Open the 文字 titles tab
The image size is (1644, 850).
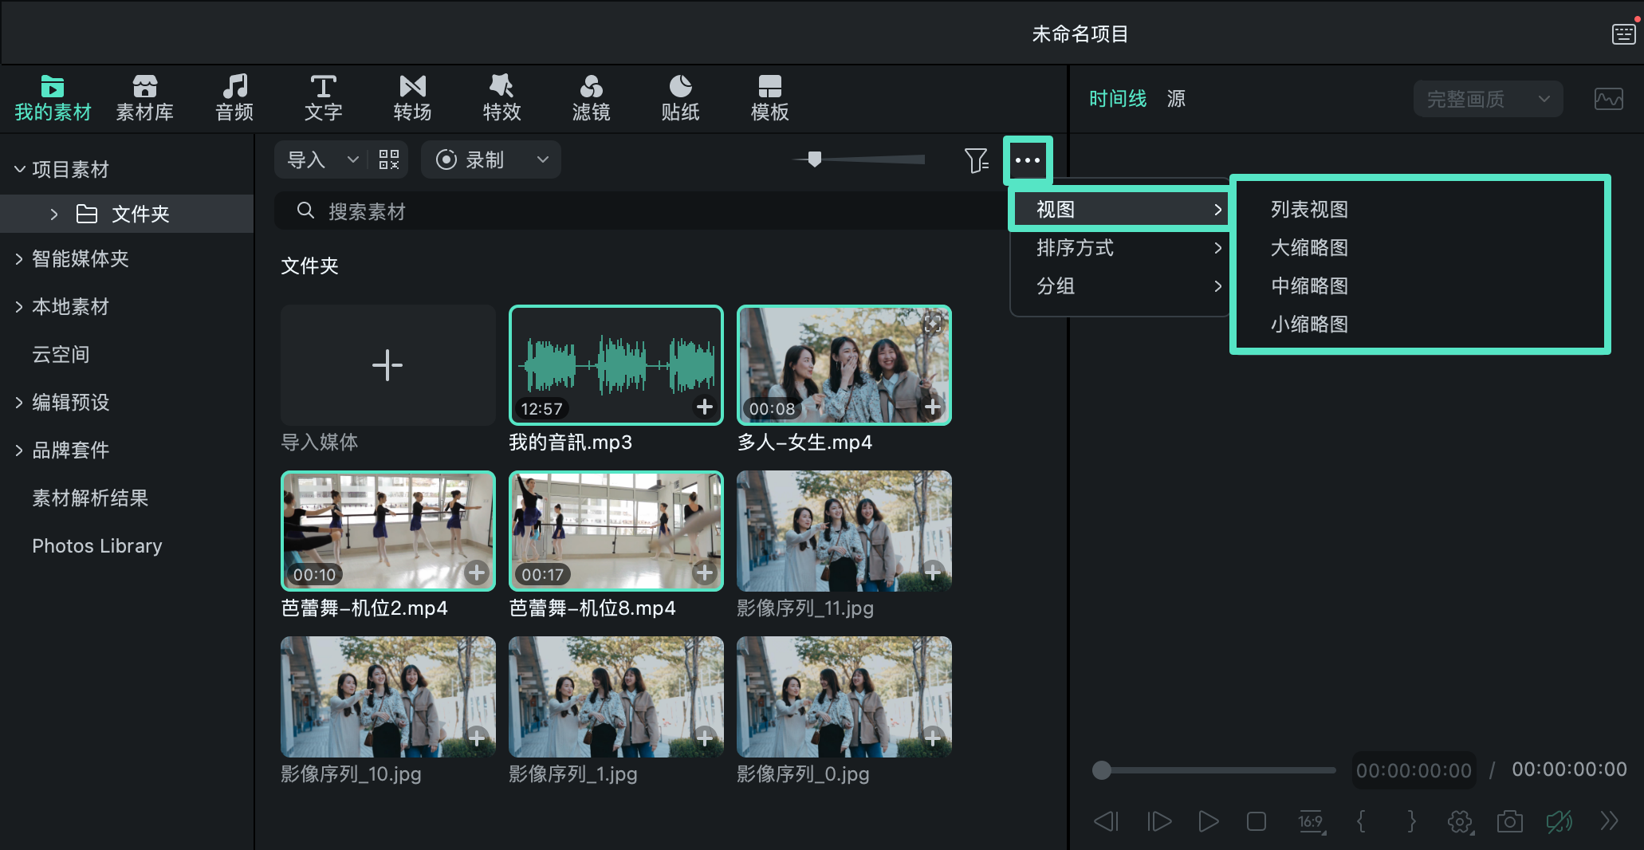[323, 98]
